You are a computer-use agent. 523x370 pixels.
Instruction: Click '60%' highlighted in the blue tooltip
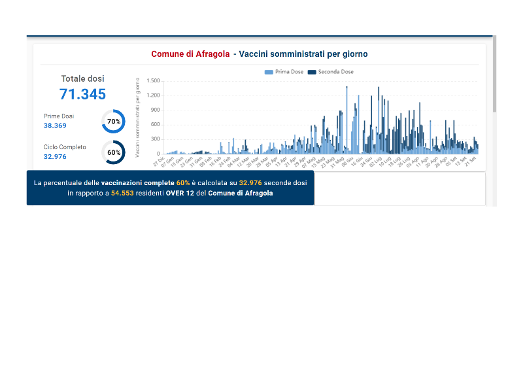tap(183, 183)
